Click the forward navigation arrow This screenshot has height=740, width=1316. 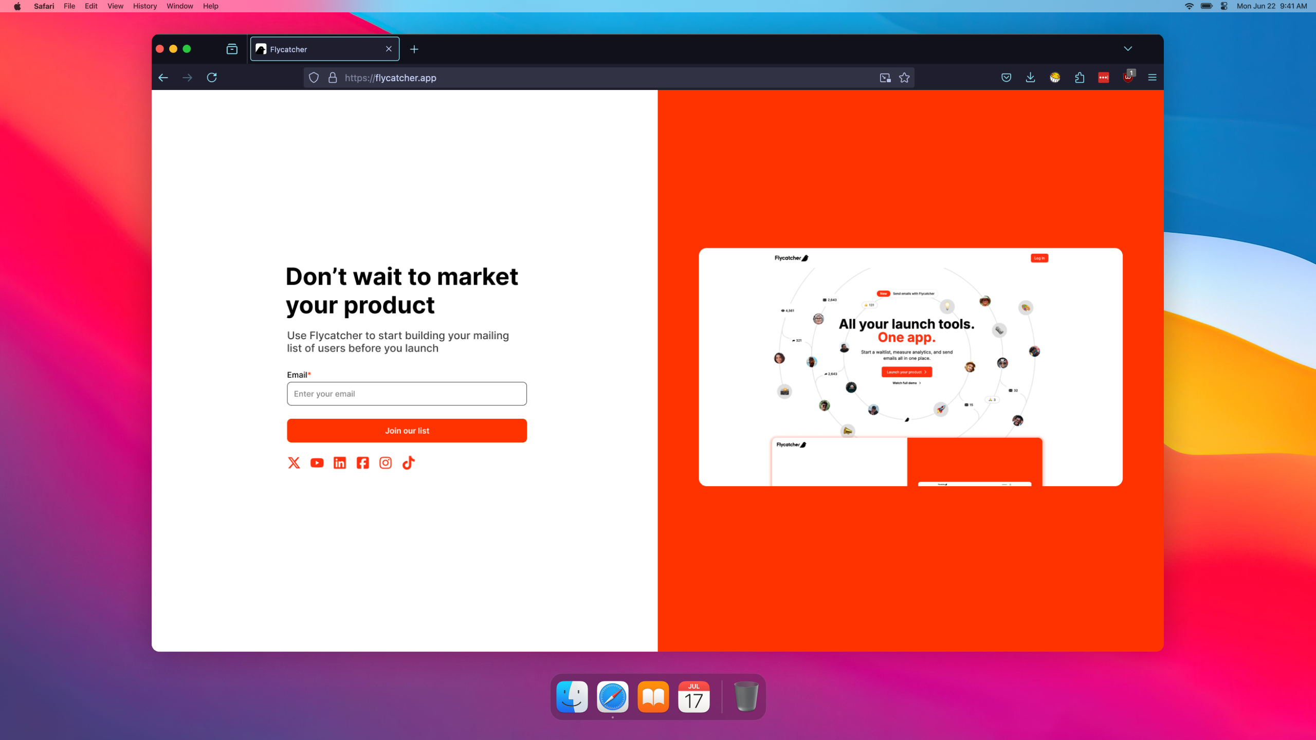pos(187,78)
